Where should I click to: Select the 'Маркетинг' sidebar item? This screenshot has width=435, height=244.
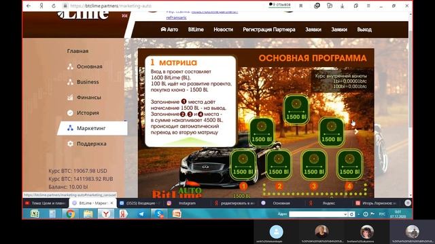92,128
